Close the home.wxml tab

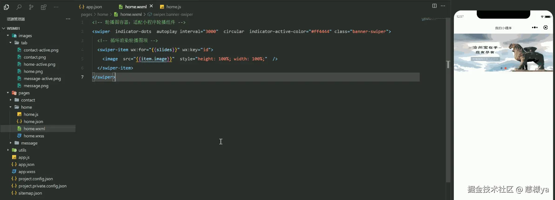tap(151, 6)
